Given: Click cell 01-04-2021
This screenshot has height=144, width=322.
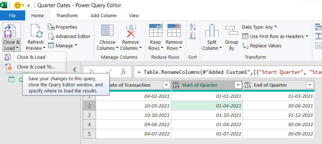Looking at the screenshot, I should click(x=207, y=106).
